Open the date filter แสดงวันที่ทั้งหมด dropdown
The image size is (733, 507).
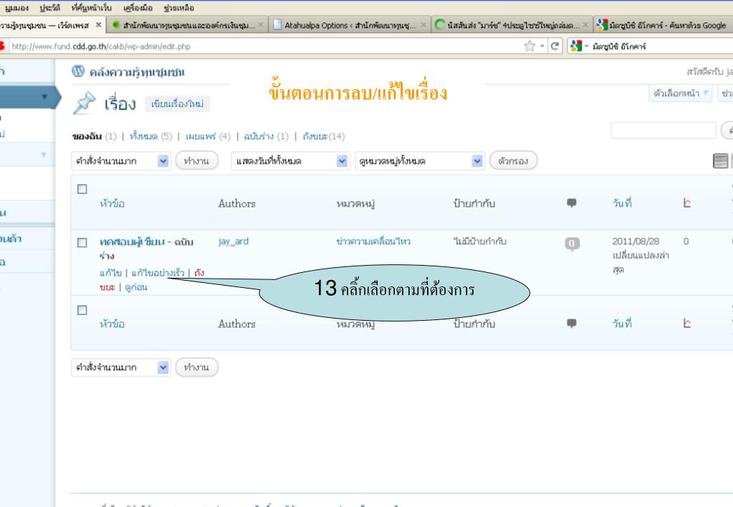click(290, 160)
